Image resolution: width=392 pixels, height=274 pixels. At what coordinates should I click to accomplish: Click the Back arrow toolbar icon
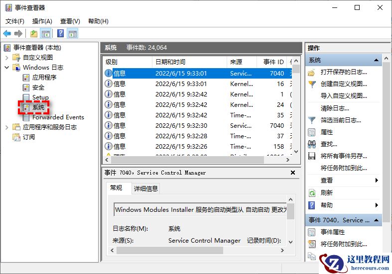tap(7, 33)
